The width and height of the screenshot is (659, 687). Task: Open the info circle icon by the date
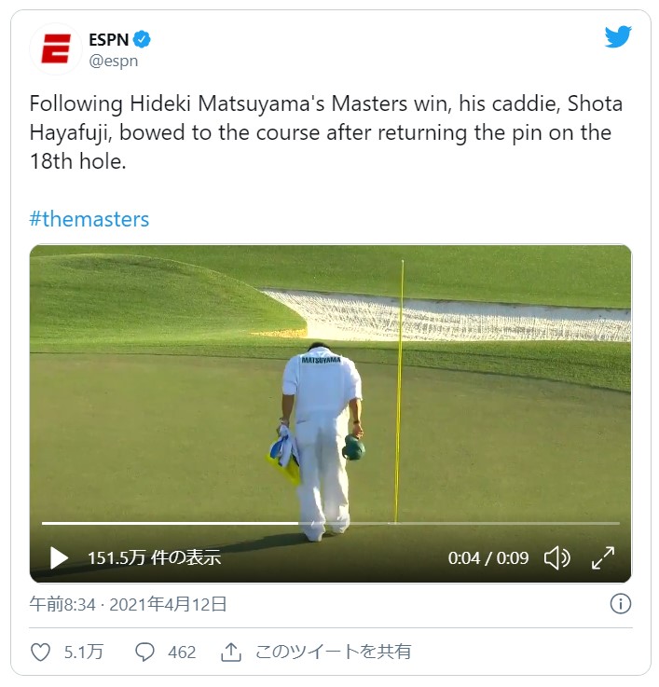click(621, 604)
